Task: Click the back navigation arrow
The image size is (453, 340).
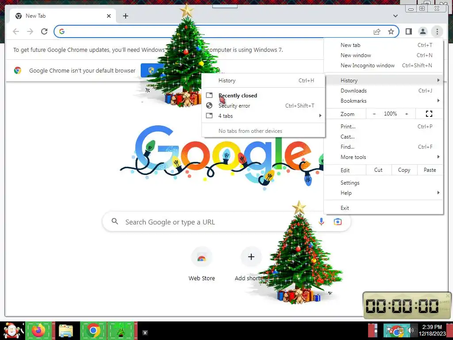Action: point(16,31)
